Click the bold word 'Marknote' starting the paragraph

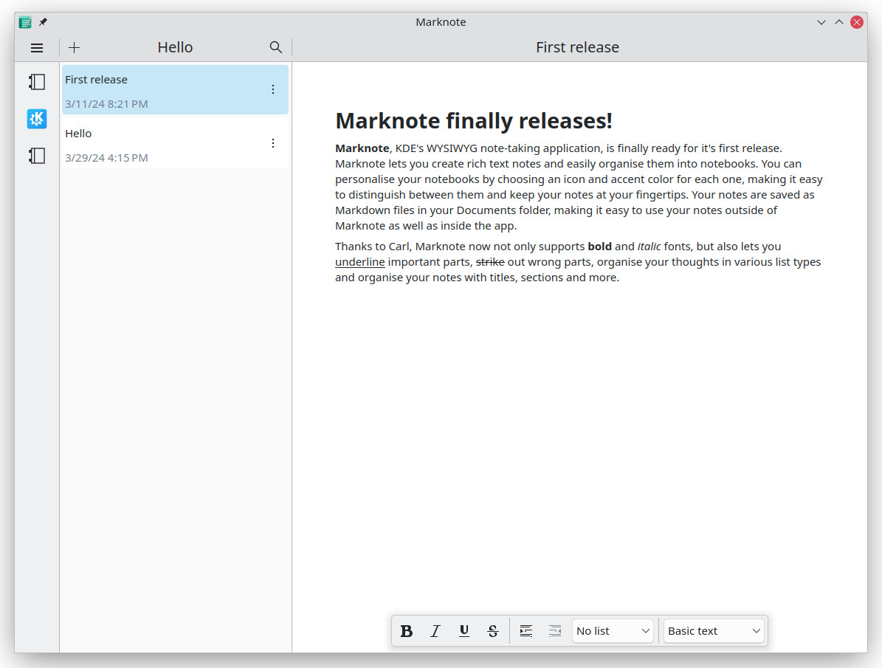[x=362, y=148]
